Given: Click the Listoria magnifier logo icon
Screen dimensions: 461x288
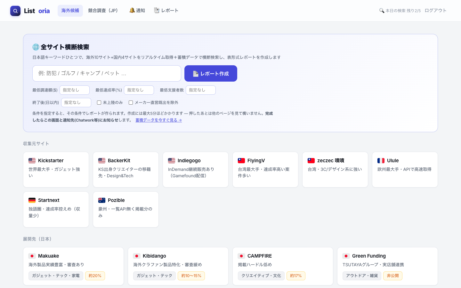Looking at the screenshot, I should [15, 11].
